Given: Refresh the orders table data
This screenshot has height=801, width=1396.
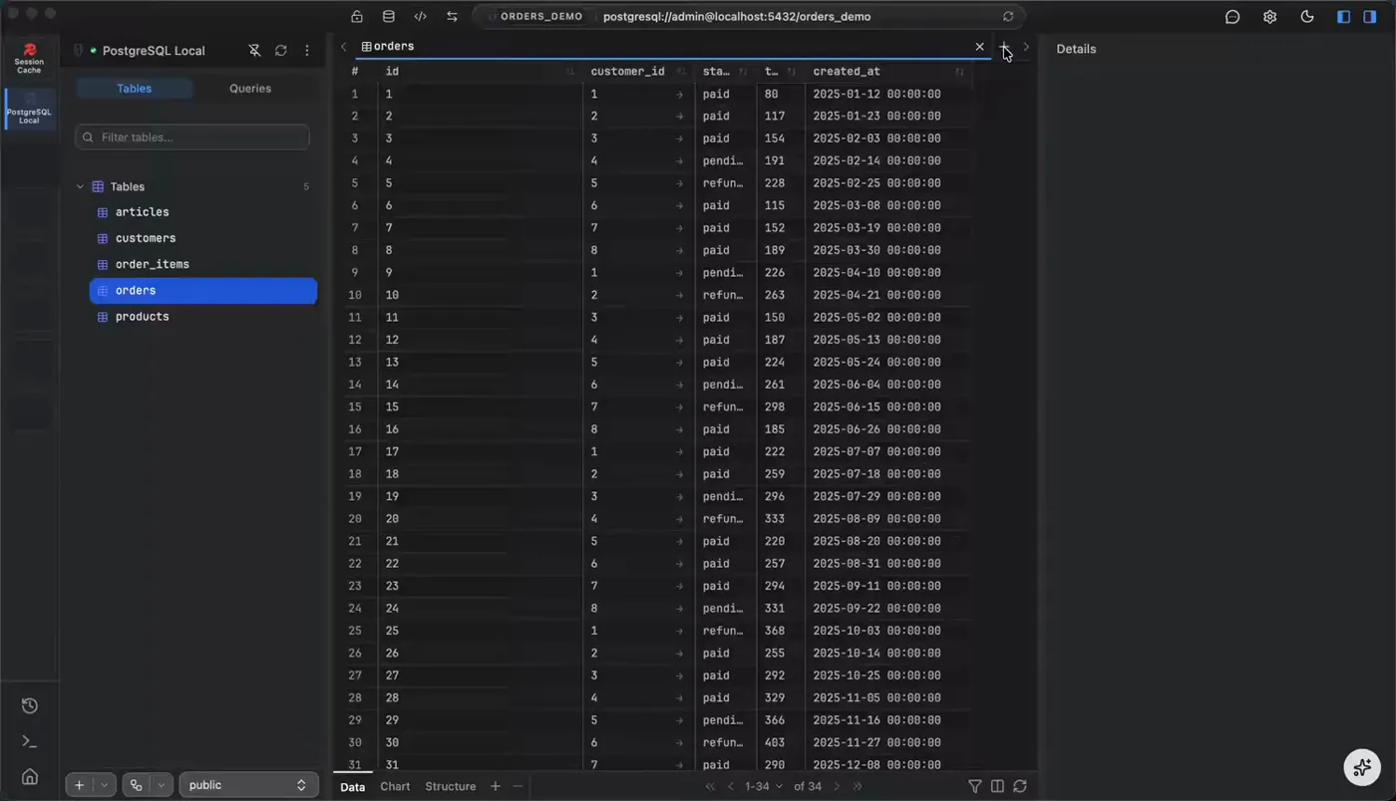Looking at the screenshot, I should pos(1020,786).
